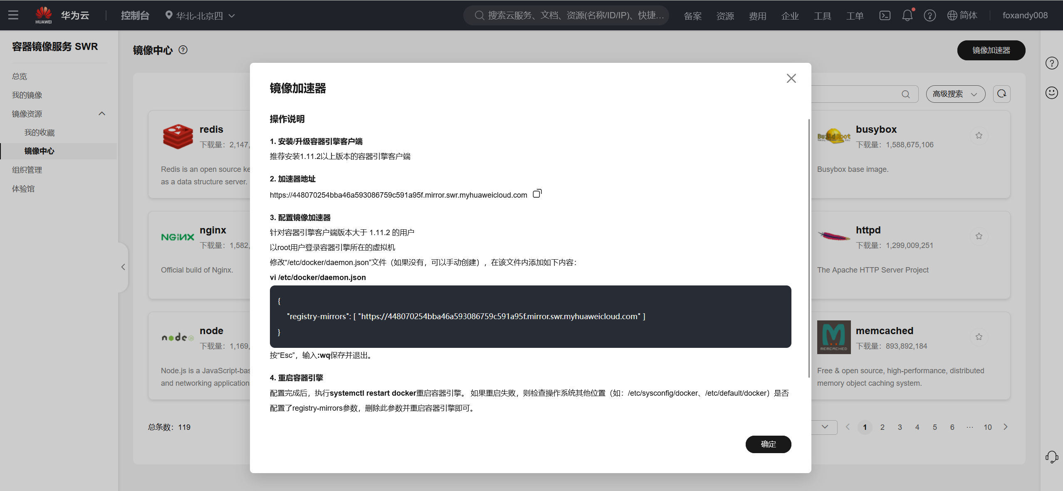Click the dialog's vertical scrollbar
The image size is (1063, 491).
[x=809, y=248]
